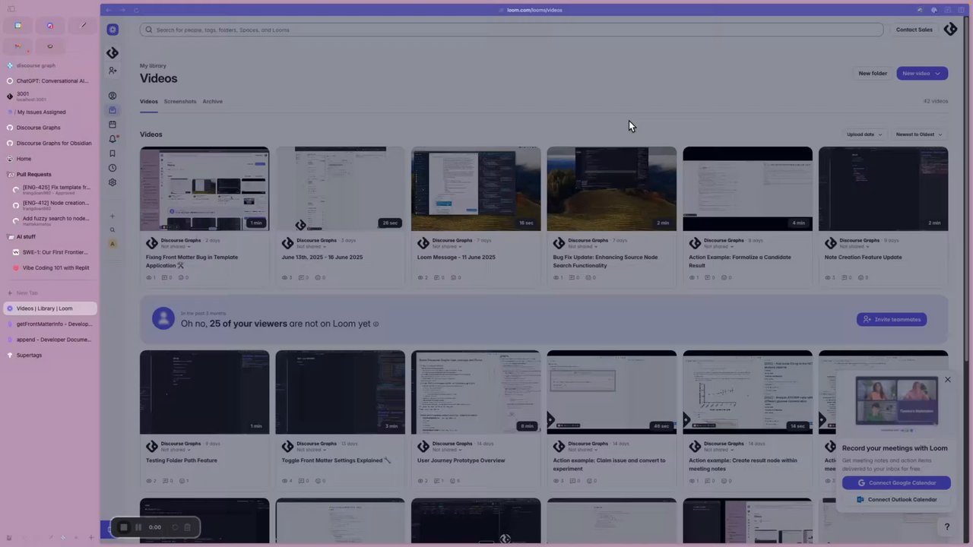Open 'Bug Fix Update: Enhancing Source Node' thumbnail
Viewport: 973px width, 547px height.
pyautogui.click(x=612, y=188)
